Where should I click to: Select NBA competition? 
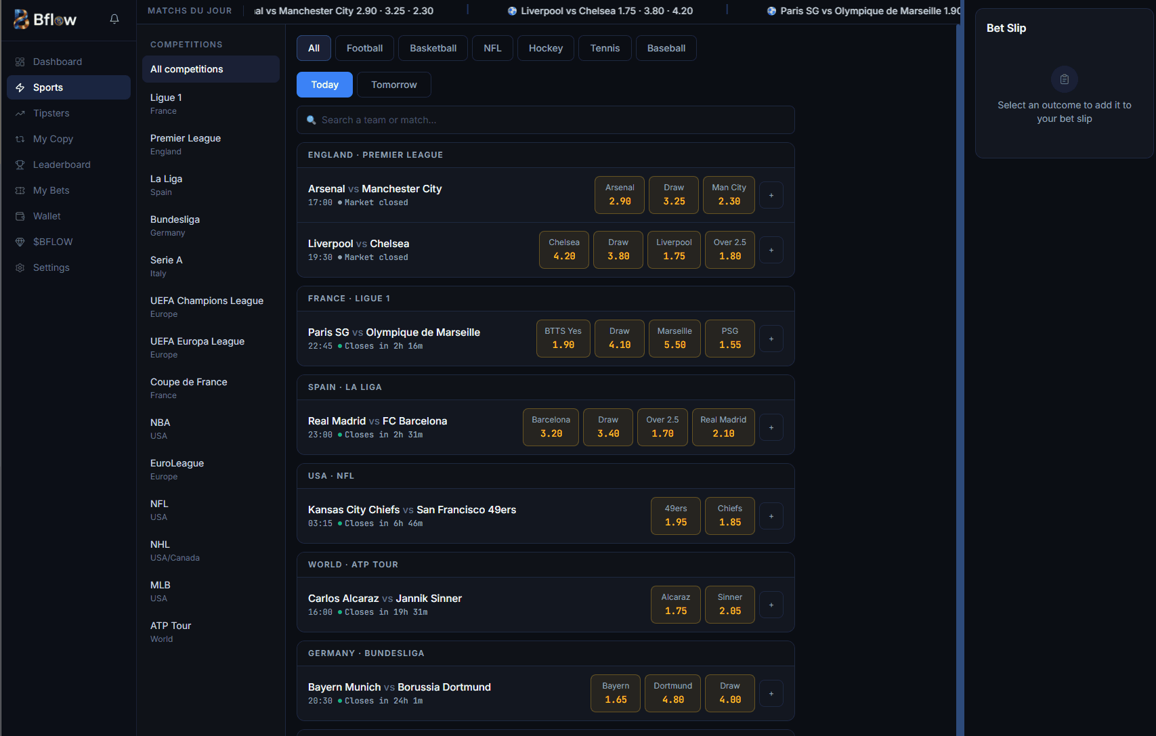pyautogui.click(x=211, y=429)
